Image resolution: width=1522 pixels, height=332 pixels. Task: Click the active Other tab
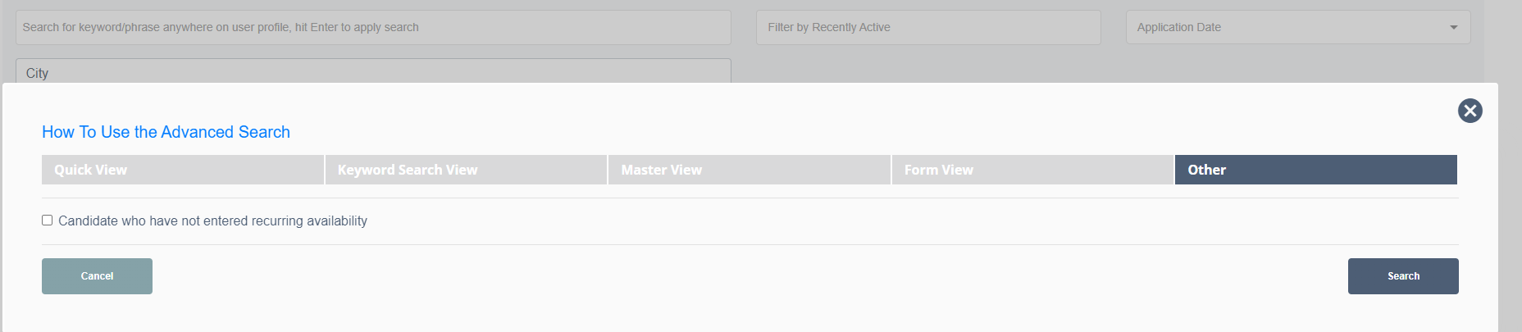click(1315, 170)
